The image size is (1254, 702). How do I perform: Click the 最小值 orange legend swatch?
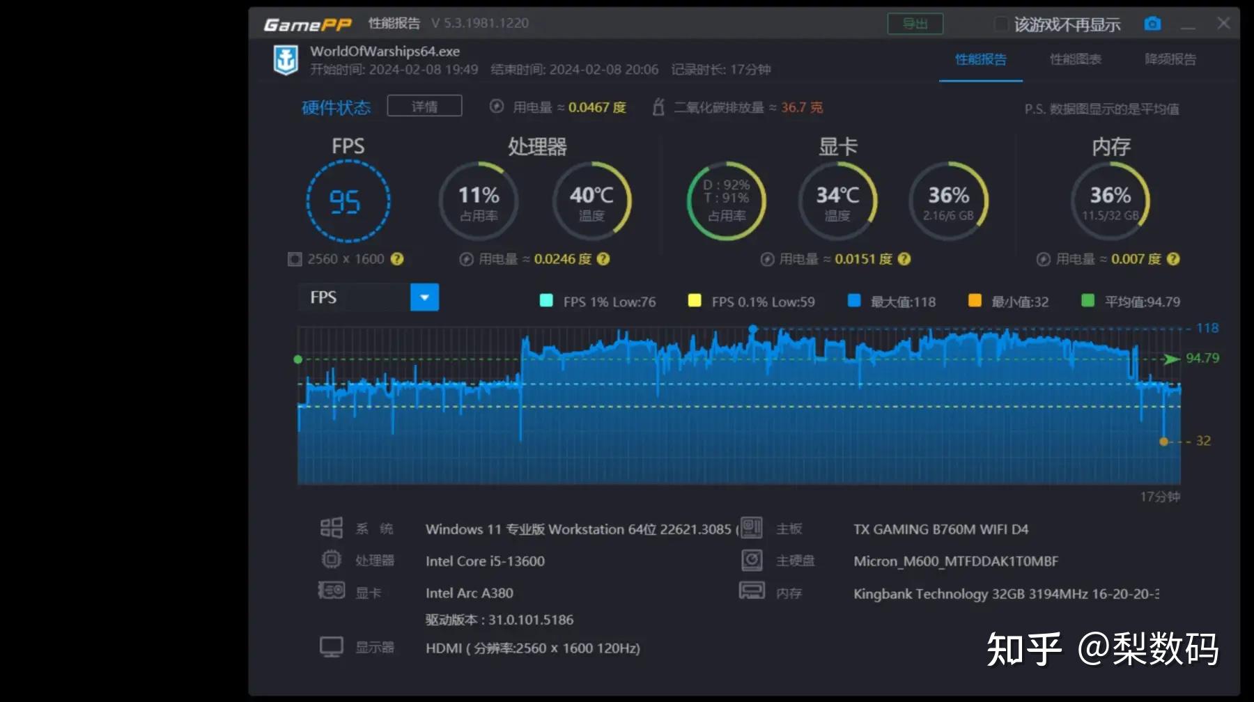coord(975,300)
